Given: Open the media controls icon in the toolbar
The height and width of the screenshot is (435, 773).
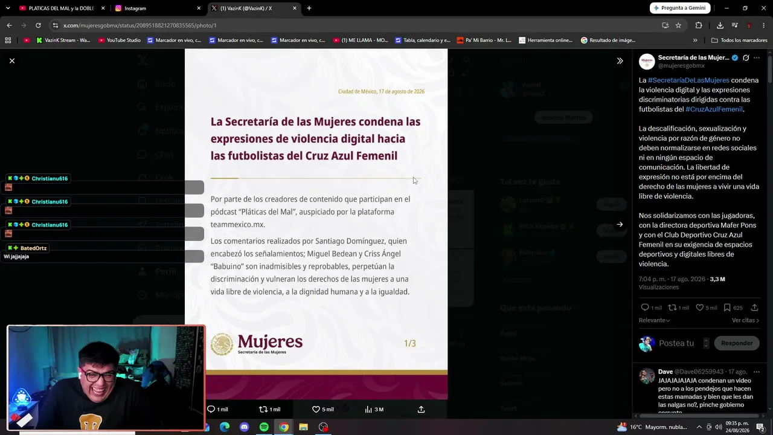Looking at the screenshot, I should tap(734, 25).
